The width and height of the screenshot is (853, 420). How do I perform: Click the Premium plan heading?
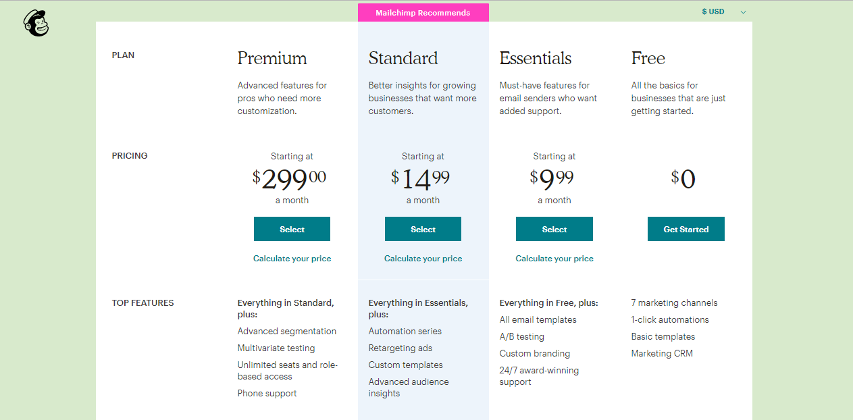(x=272, y=59)
